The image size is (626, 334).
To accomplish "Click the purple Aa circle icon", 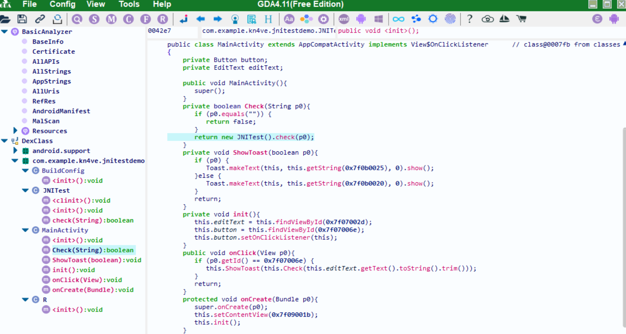I will 289,19.
